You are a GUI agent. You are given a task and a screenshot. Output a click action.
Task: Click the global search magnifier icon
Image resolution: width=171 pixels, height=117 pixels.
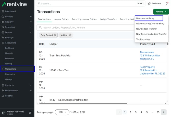[39, 4]
